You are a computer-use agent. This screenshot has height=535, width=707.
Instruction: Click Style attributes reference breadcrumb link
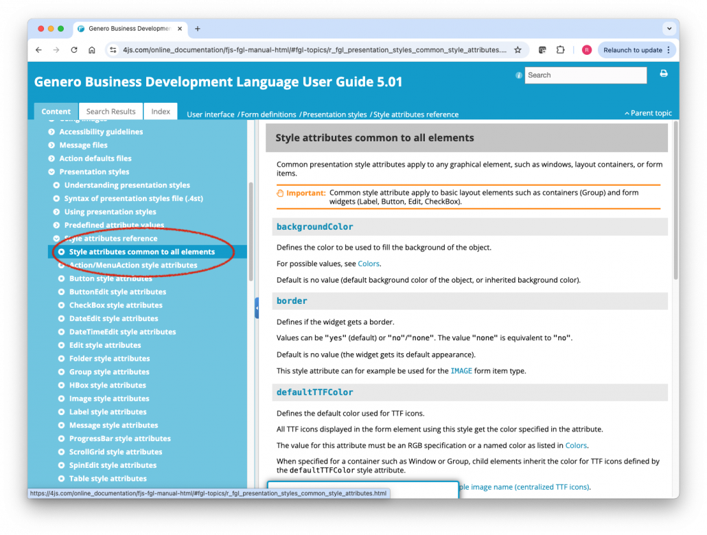(416, 115)
